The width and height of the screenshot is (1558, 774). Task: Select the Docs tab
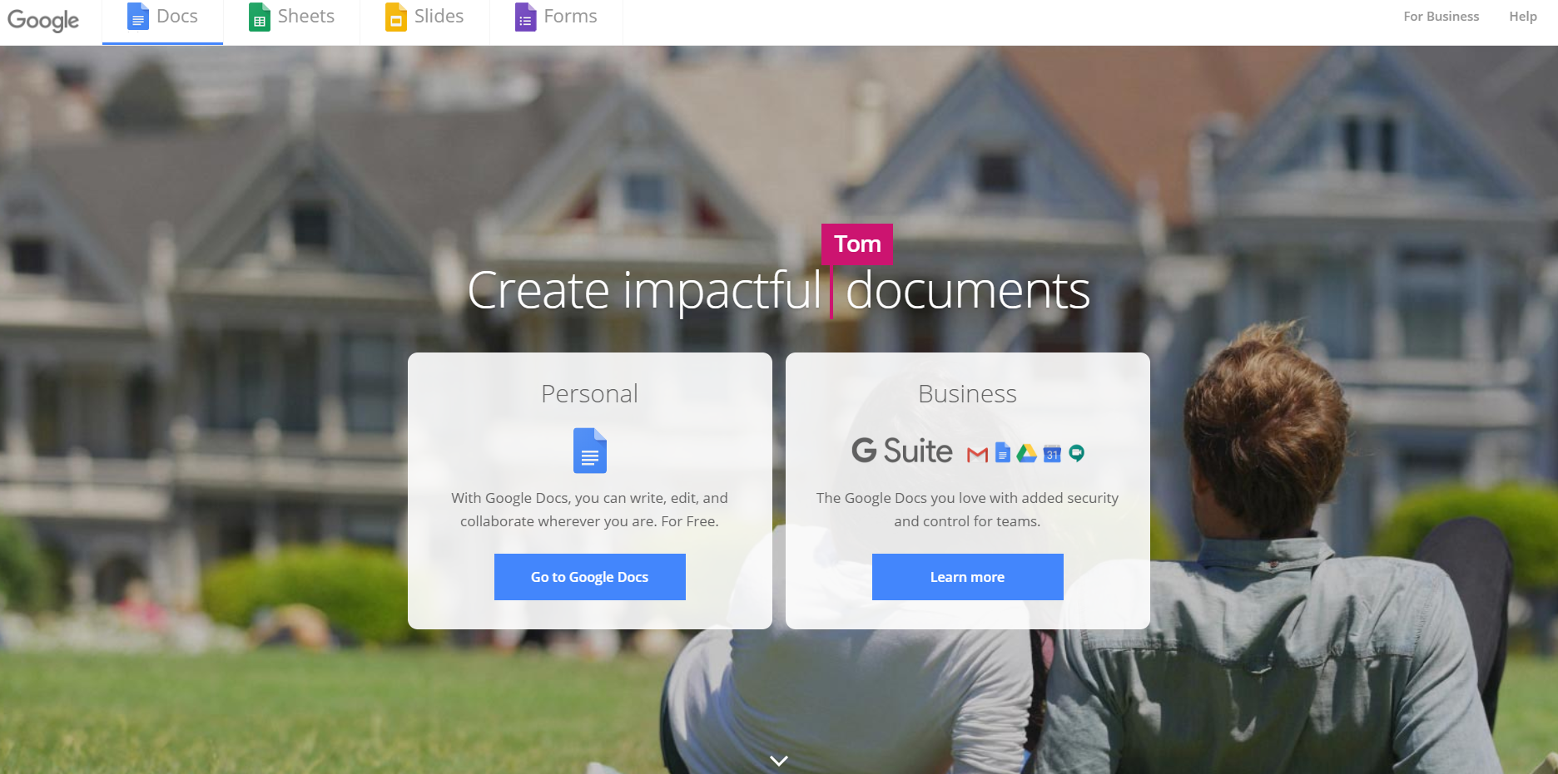point(162,16)
